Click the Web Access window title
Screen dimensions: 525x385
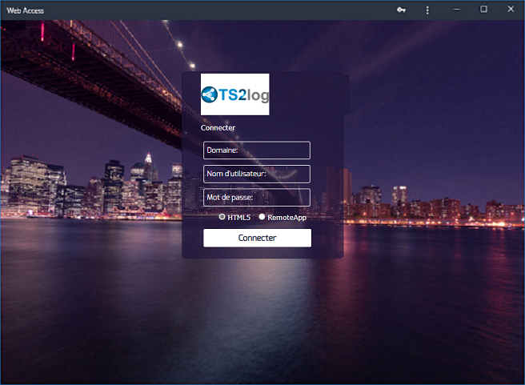click(x=26, y=10)
